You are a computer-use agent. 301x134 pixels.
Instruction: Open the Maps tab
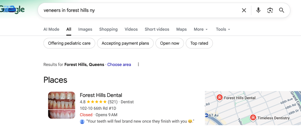[182, 30]
